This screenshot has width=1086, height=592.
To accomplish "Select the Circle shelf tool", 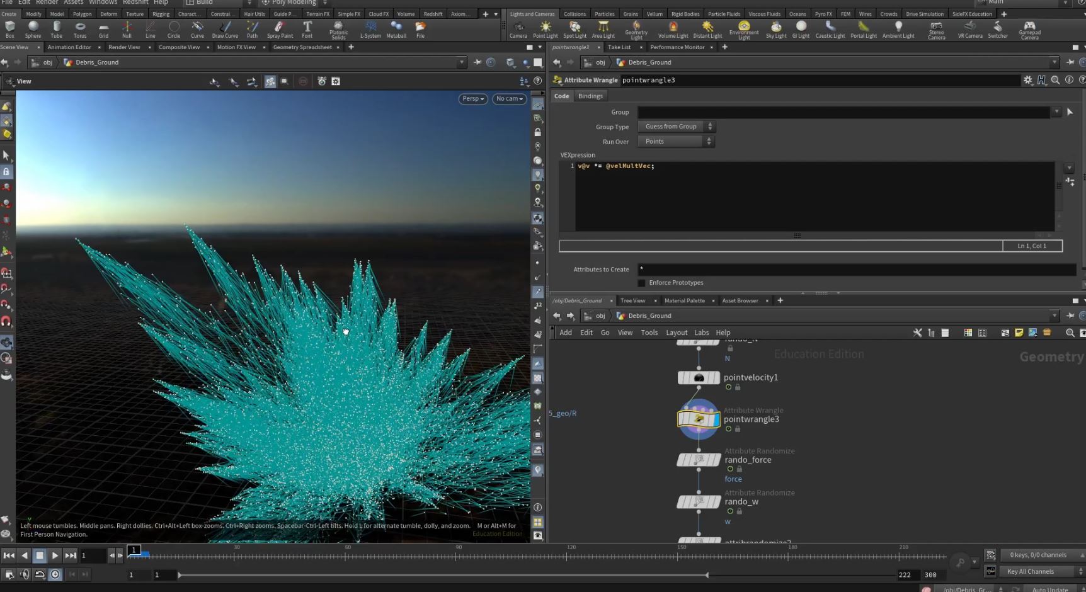I will [x=174, y=29].
